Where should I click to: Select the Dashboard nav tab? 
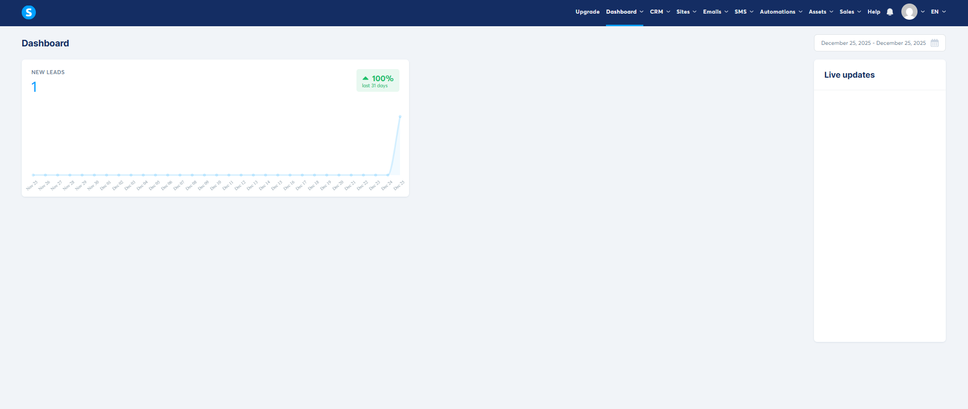624,12
